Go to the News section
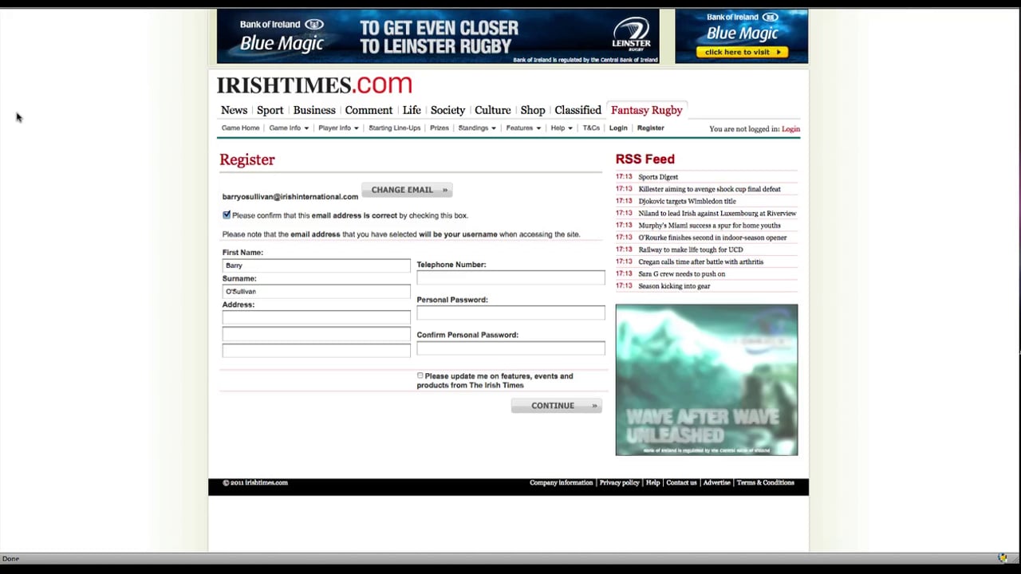The height and width of the screenshot is (574, 1021). click(234, 110)
